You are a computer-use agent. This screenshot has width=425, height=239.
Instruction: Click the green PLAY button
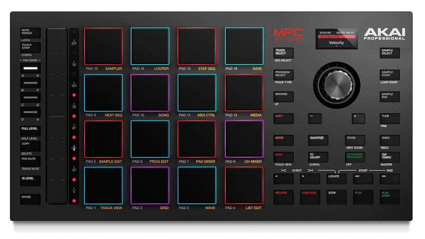pos(363,197)
